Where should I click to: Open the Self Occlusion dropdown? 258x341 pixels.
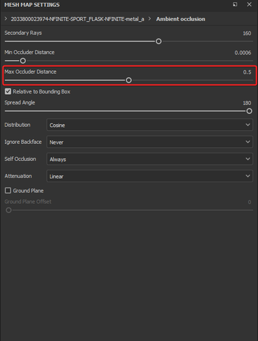click(x=149, y=159)
